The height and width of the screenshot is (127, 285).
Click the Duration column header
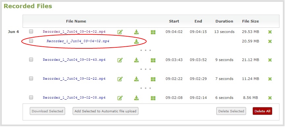pos(224,21)
